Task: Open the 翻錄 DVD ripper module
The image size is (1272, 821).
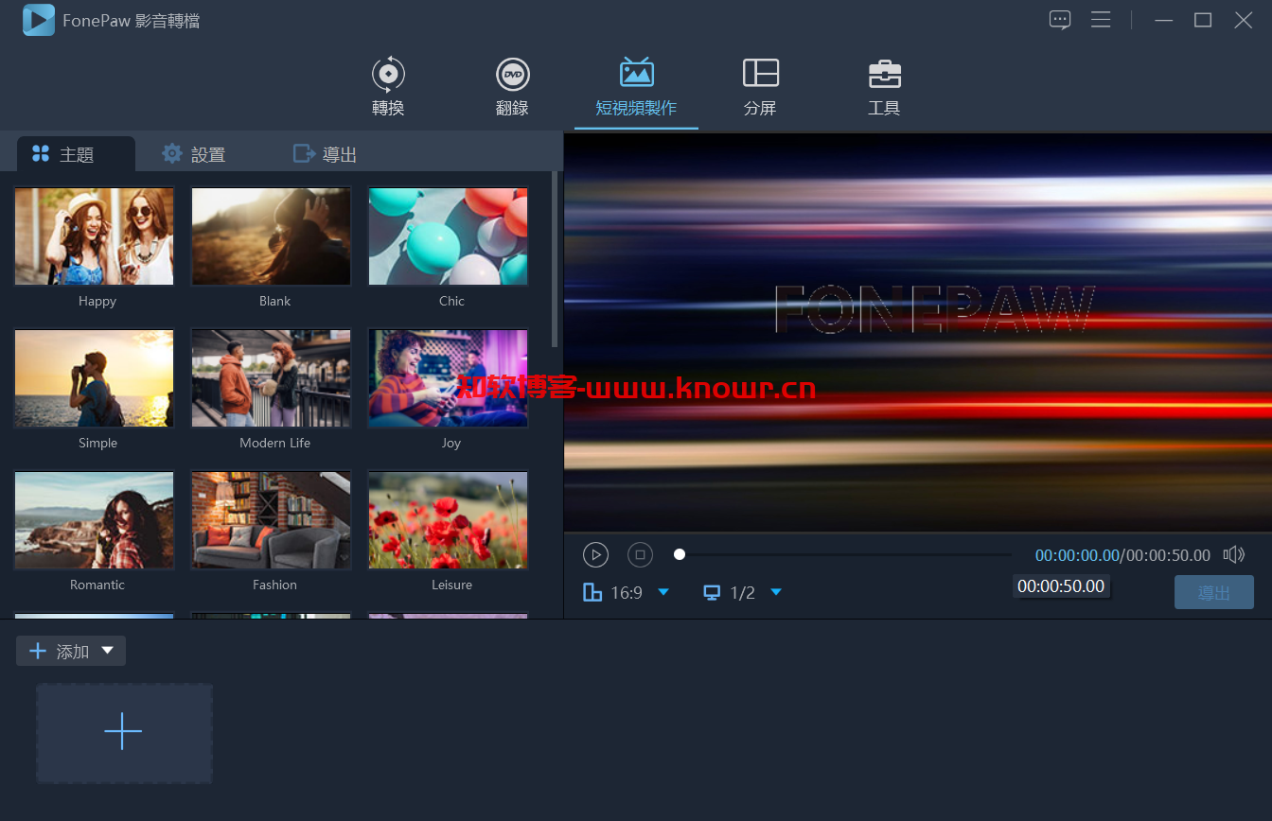Action: click(512, 87)
